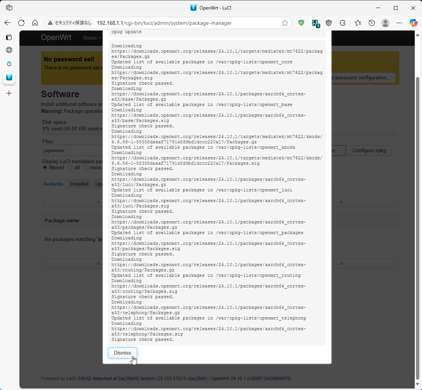Click the back navigation arrow
Viewport: 422px width, 390px height.
click(x=8, y=23)
